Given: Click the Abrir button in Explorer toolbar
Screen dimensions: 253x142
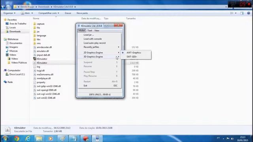Looking at the screenshot, I should [x=25, y=13].
